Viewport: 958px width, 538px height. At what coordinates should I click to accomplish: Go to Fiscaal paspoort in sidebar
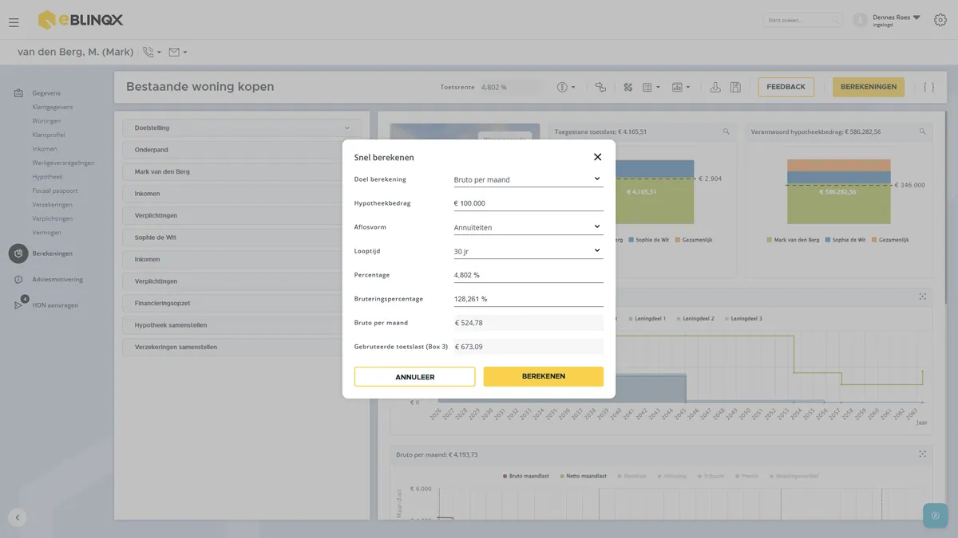pos(55,190)
